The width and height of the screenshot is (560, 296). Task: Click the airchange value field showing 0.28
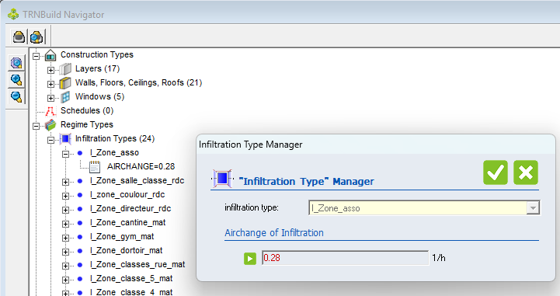[x=345, y=258]
